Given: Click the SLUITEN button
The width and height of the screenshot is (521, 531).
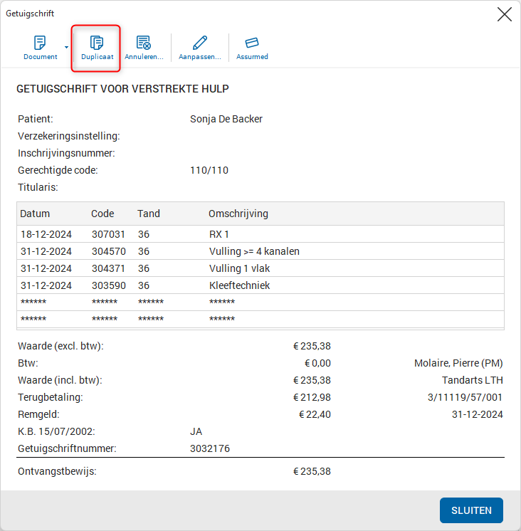Looking at the screenshot, I should click(x=471, y=510).
